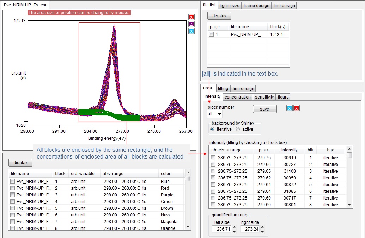Click the red X icon in the intensity panel
The image size is (365, 238).
[297, 109]
